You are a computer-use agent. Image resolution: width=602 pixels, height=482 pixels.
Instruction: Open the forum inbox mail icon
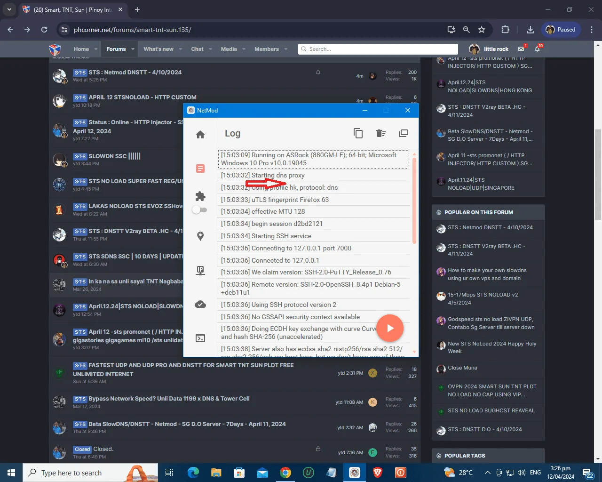[521, 49]
